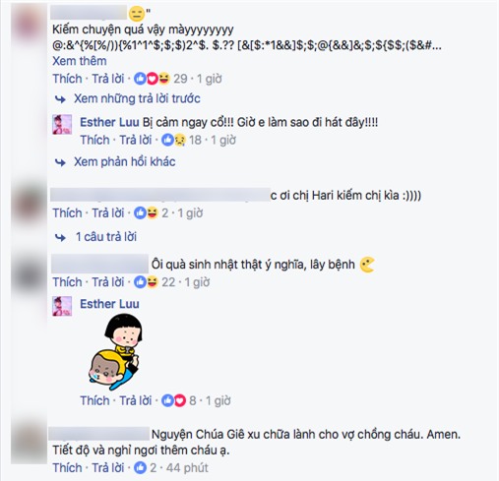The height and width of the screenshot is (481, 499).
Task: Open Esther Luu's avatar on first reply
Action: (62, 124)
